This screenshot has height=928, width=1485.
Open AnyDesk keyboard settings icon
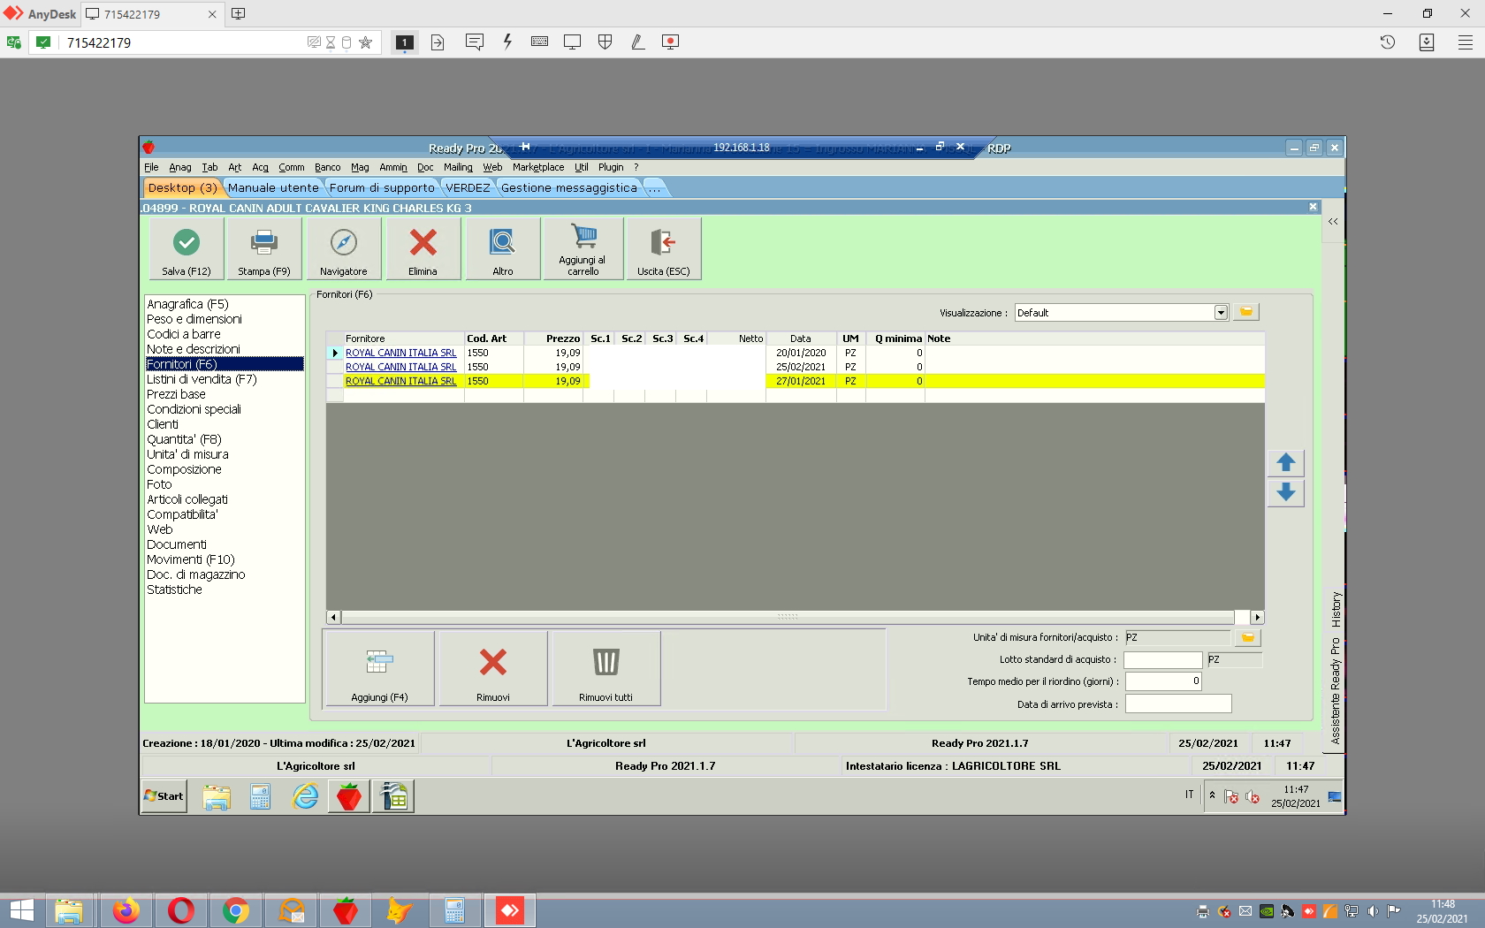[539, 42]
